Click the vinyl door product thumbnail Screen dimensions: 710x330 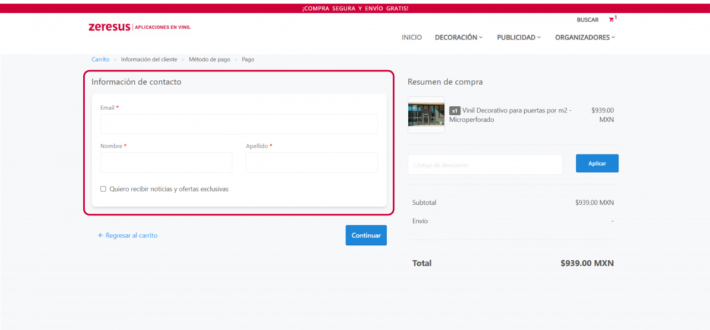(x=426, y=115)
